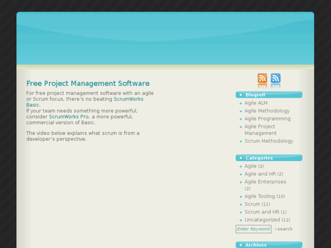Open the Scrum Methodology blogroll link
The image size is (331, 248).
[269, 141]
